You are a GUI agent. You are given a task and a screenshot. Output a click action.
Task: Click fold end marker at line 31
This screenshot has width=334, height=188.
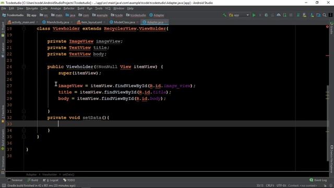pos(24,111)
